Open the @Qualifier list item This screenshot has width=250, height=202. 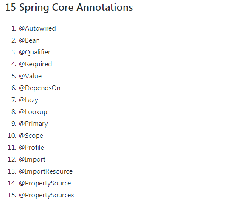(x=34, y=52)
